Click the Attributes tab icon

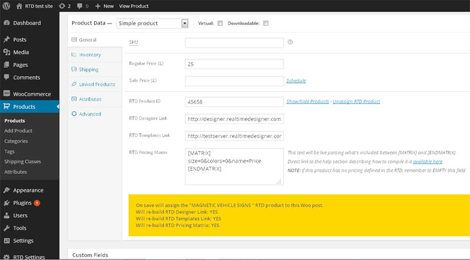click(x=74, y=99)
